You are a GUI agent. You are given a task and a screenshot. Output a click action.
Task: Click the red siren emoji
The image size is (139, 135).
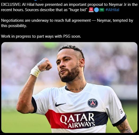pos(91,10)
